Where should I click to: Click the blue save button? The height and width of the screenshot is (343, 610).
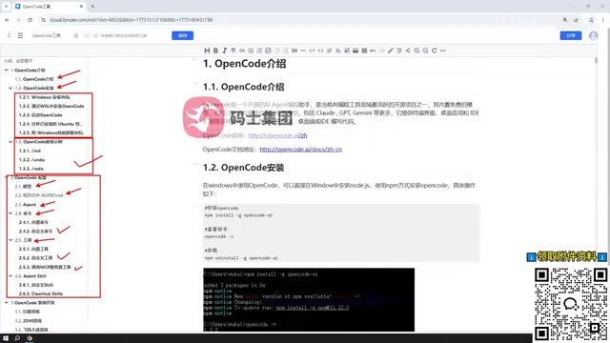click(182, 35)
